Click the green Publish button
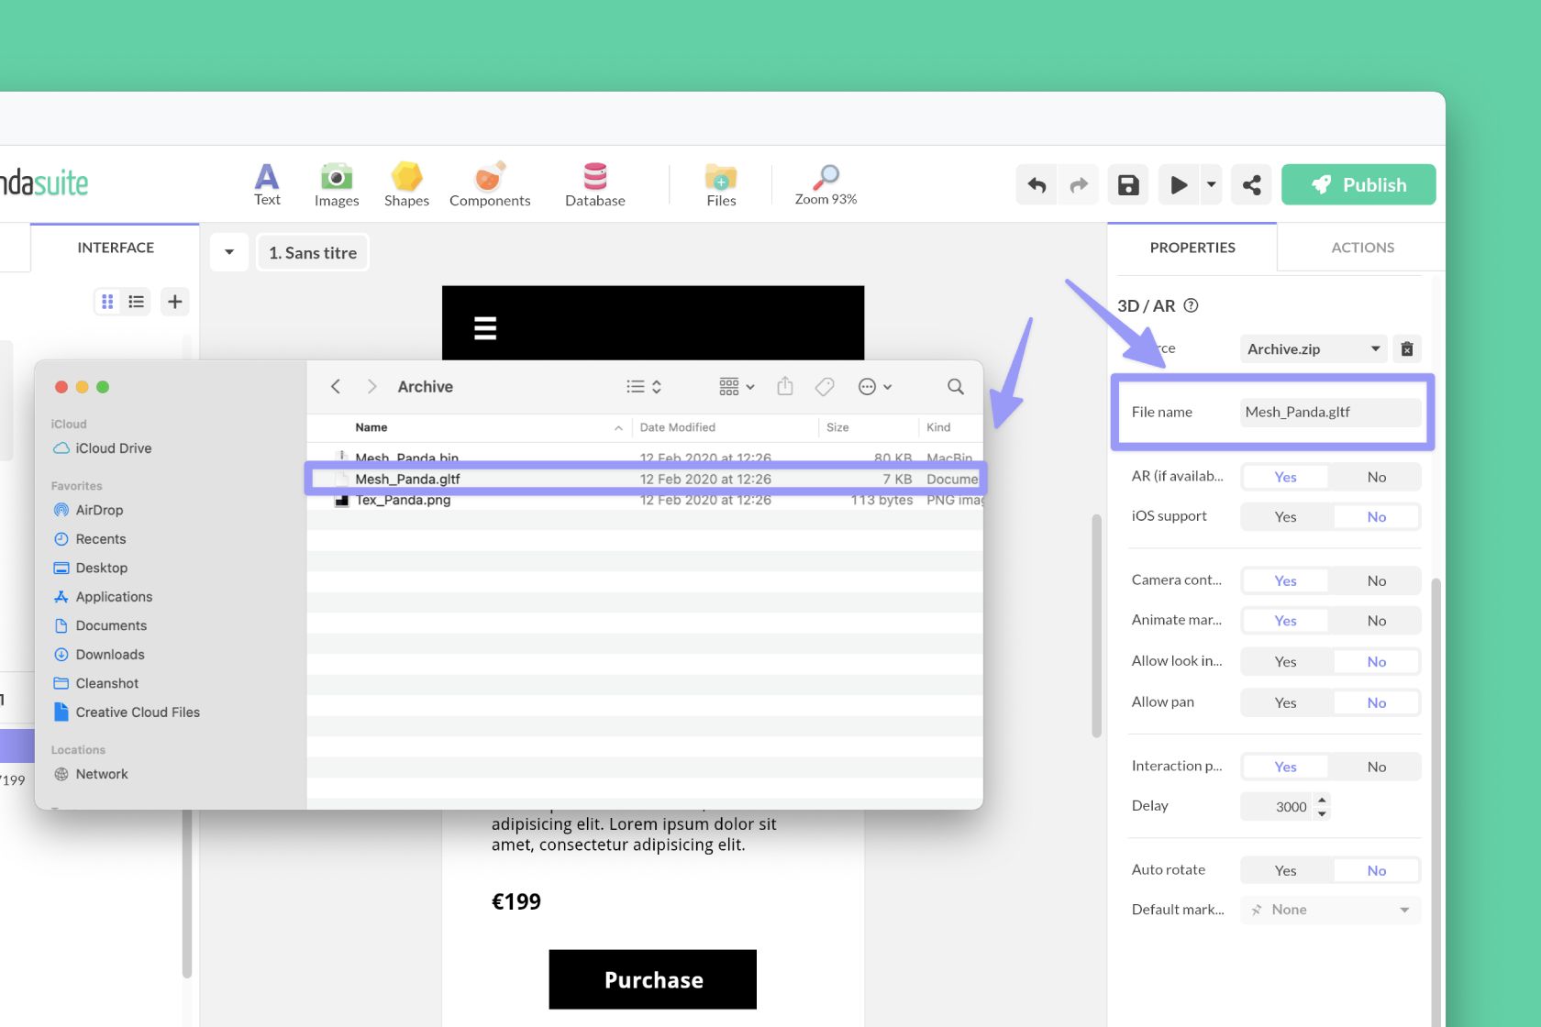 1358,185
